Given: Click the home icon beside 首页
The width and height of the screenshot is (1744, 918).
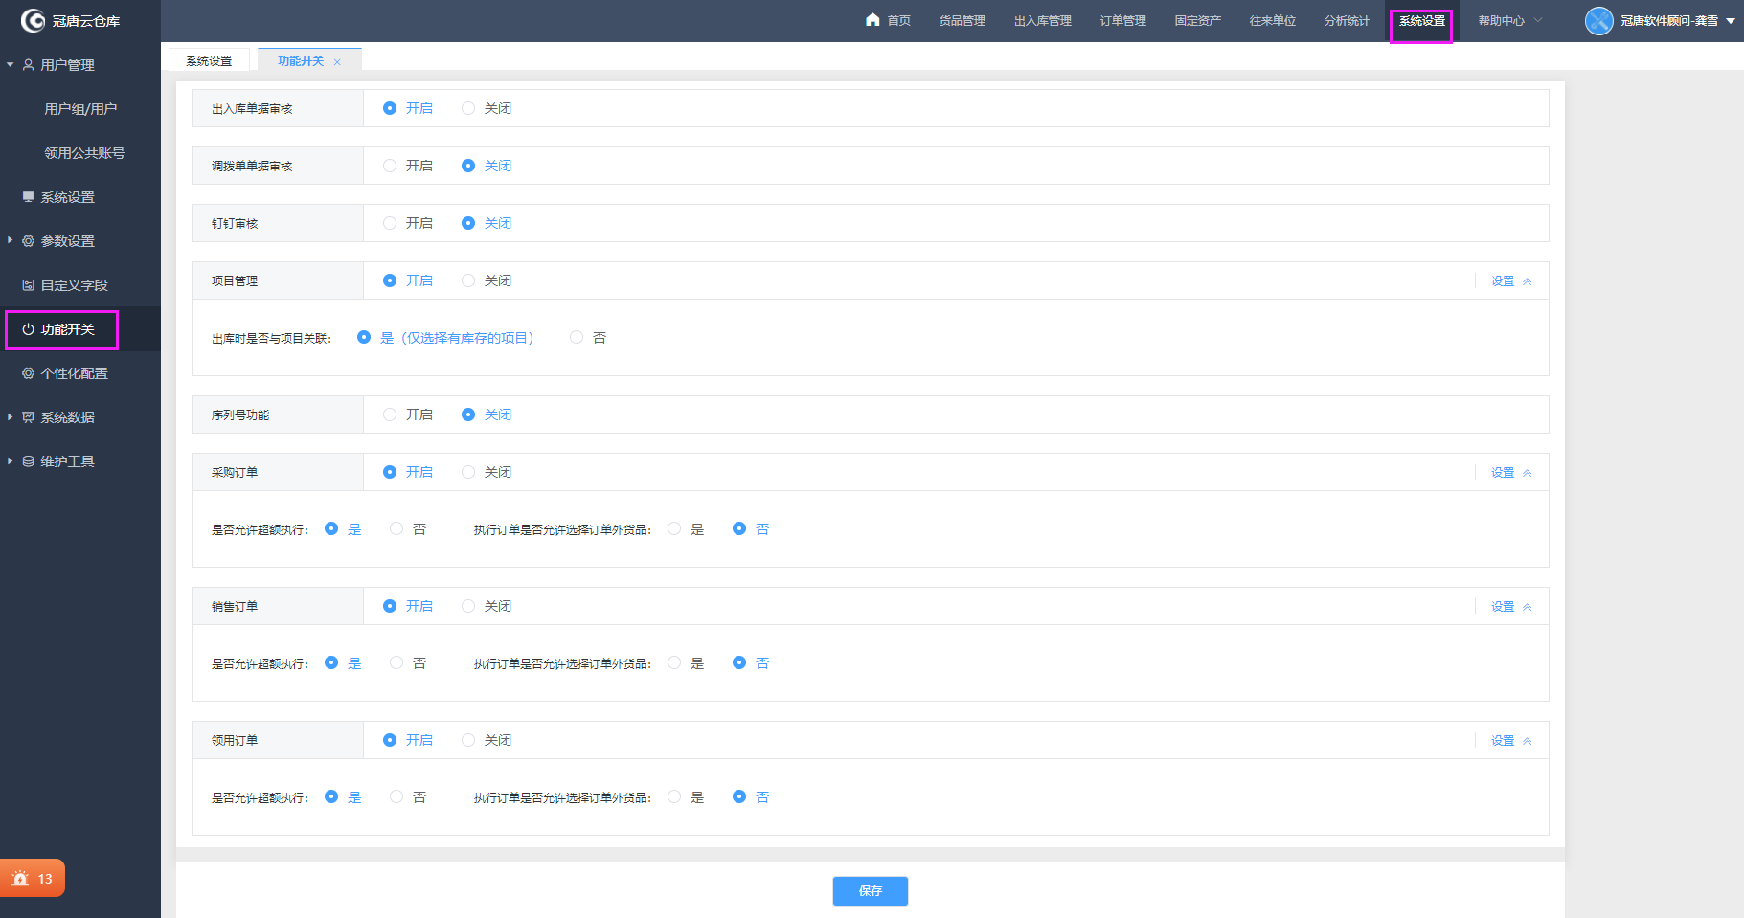Looking at the screenshot, I should 872,19.
